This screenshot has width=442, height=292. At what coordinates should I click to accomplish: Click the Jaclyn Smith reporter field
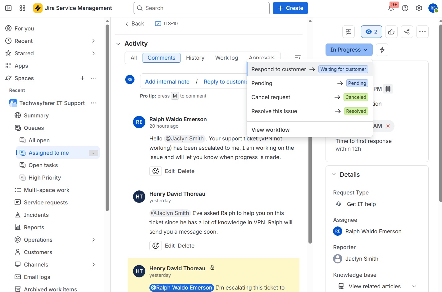tap(356, 259)
